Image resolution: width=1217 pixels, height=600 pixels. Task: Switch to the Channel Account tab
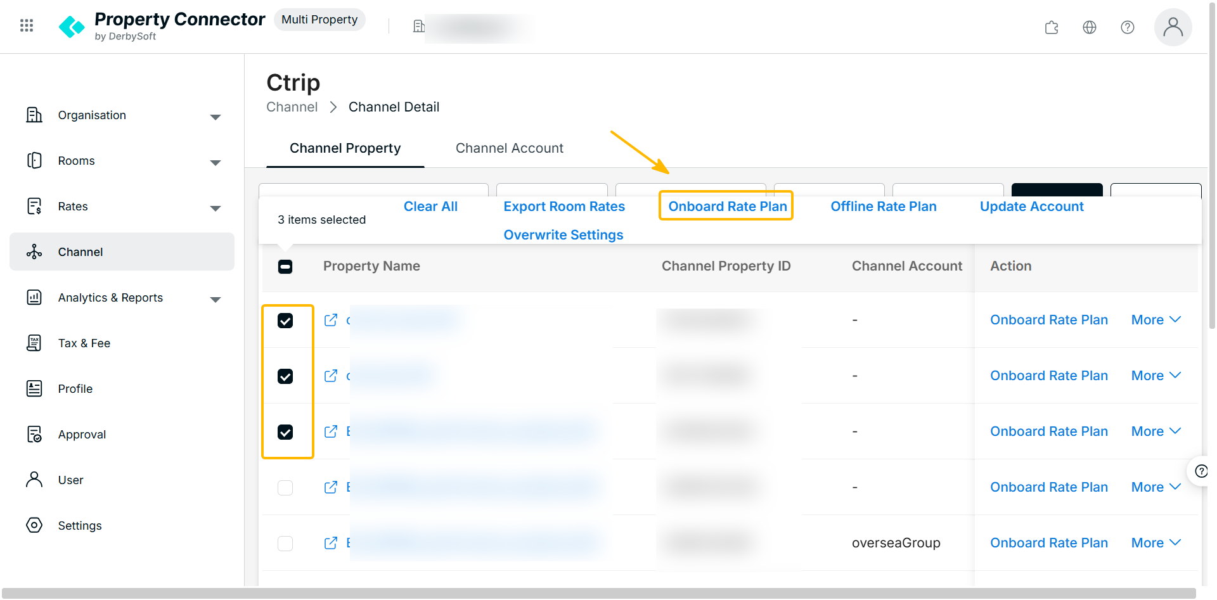(510, 148)
